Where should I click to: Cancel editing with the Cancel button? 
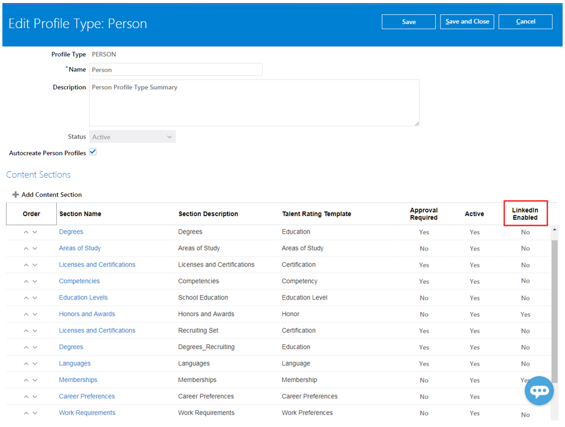pyautogui.click(x=525, y=22)
